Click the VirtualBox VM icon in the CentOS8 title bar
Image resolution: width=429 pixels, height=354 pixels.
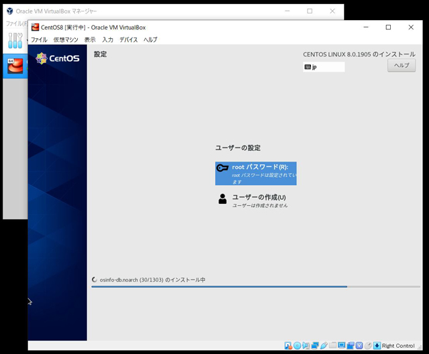pos(35,27)
